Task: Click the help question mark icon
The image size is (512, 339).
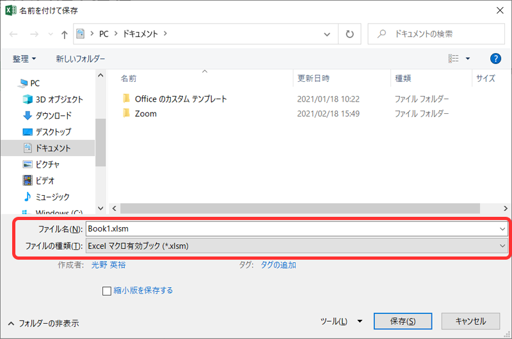Action: pyautogui.click(x=495, y=58)
